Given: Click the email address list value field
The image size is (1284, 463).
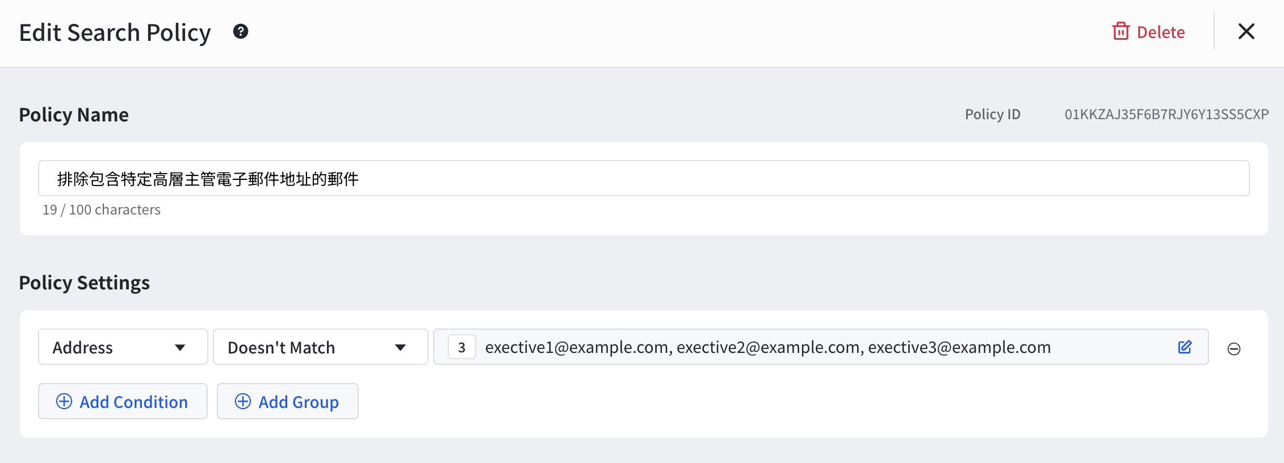Looking at the screenshot, I should point(821,347).
